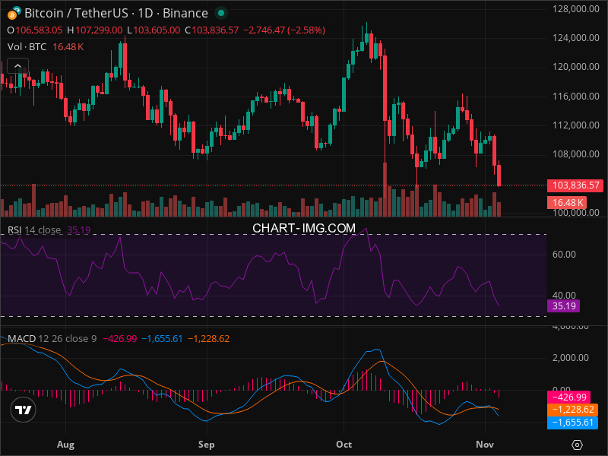Viewport: 608px width, 456px height.
Task: Click the red current price label 103,836.57
Action: click(574, 185)
